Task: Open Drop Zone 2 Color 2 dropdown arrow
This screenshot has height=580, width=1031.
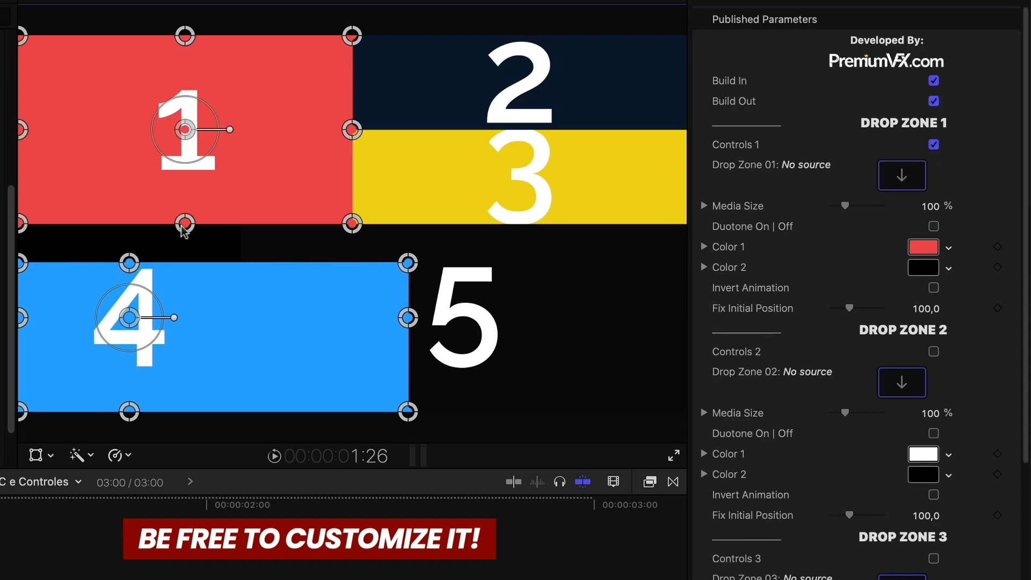Action: coord(949,475)
